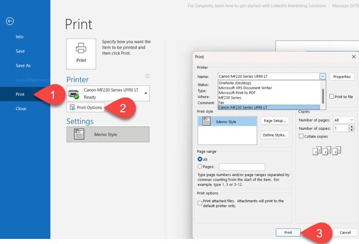Click the large Print button with printer icon
Viewport: 359px width, 244px height.
(x=81, y=54)
